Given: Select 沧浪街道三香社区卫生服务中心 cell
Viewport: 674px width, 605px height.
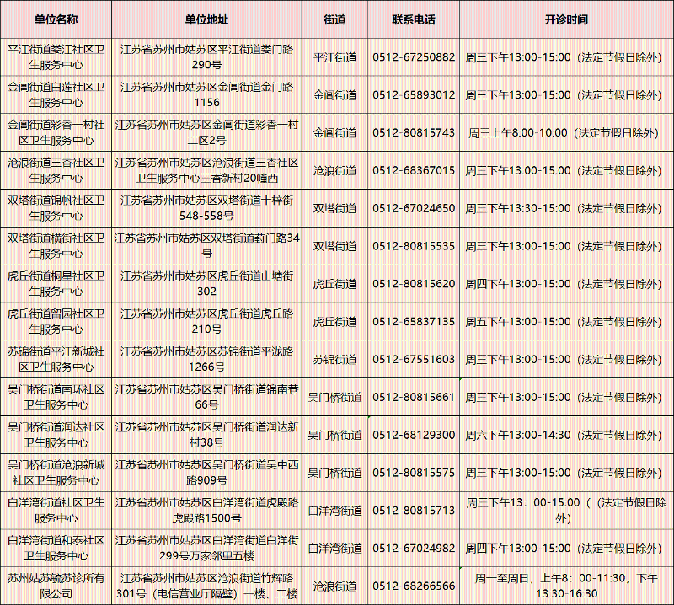Looking at the screenshot, I should [x=56, y=171].
